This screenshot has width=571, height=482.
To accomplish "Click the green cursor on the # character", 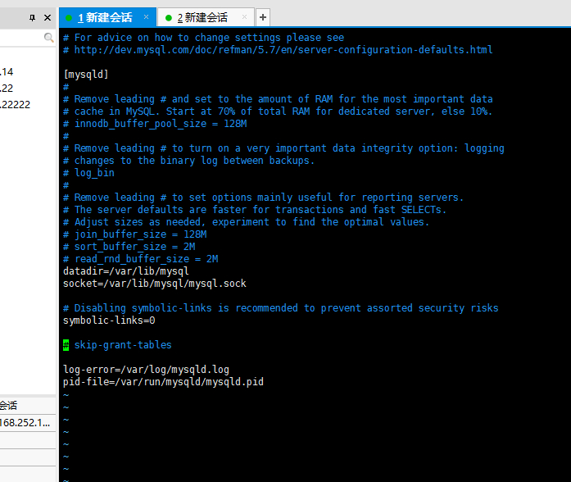I will click(66, 344).
